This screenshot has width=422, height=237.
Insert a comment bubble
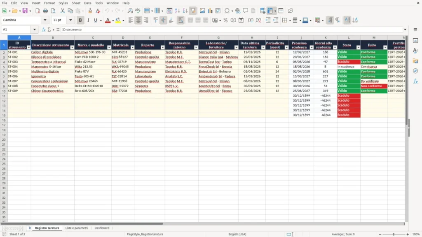click(x=246, y=11)
